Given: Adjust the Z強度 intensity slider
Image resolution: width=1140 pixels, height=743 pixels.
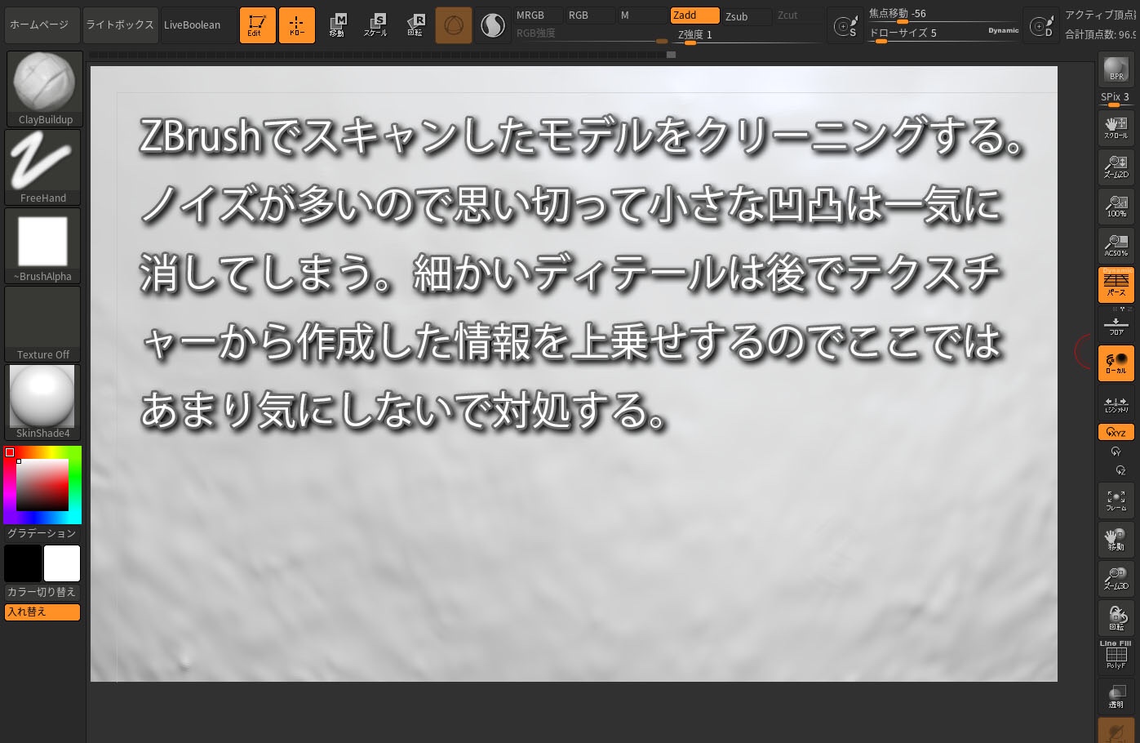Looking at the screenshot, I should 749,35.
